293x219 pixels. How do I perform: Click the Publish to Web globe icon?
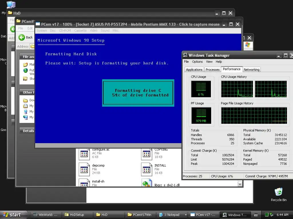click(x=25, y=70)
